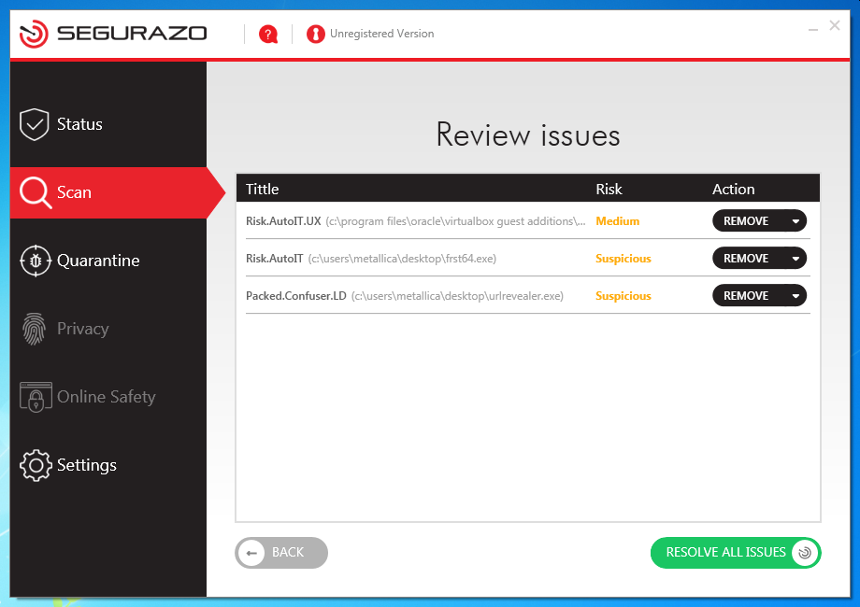The image size is (860, 607).
Task: Go back with the BACK button
Action: point(281,553)
